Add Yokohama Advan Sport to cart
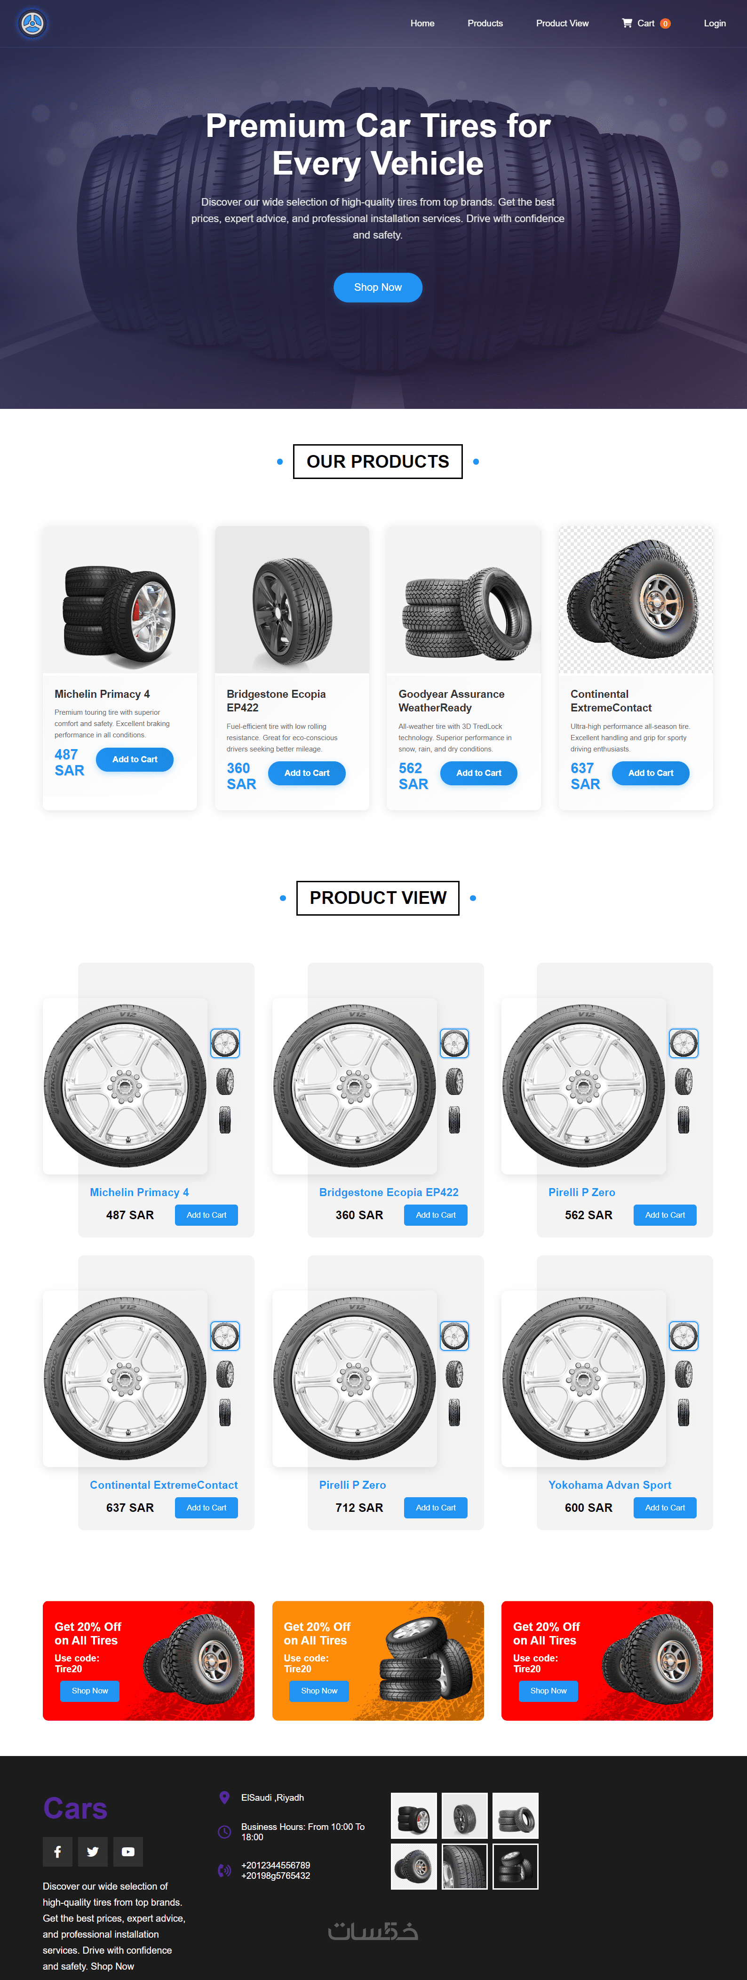747x1980 pixels. pos(665,1507)
